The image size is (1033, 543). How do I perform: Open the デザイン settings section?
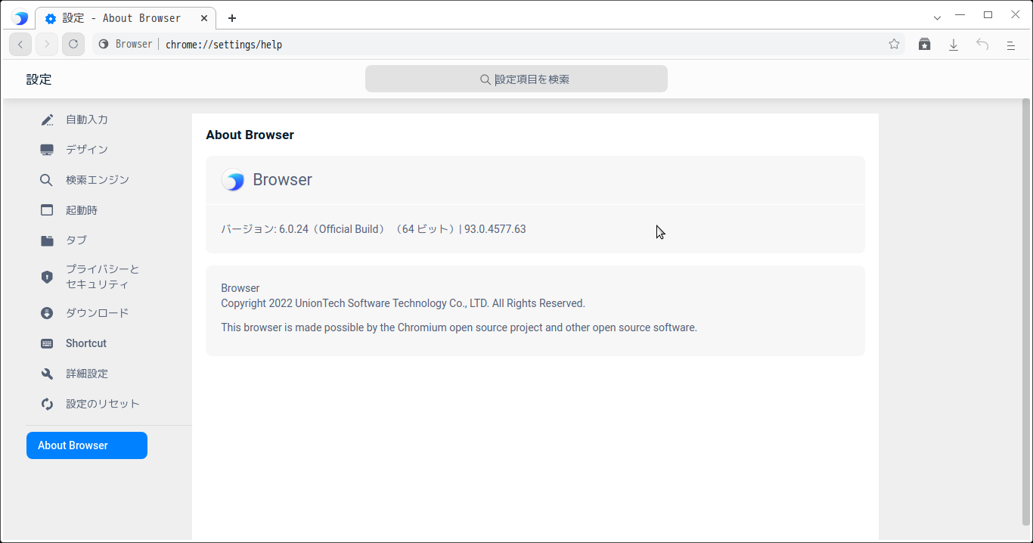click(87, 150)
